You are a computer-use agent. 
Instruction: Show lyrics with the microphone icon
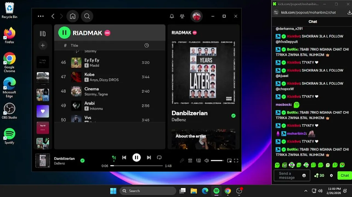(182, 161)
